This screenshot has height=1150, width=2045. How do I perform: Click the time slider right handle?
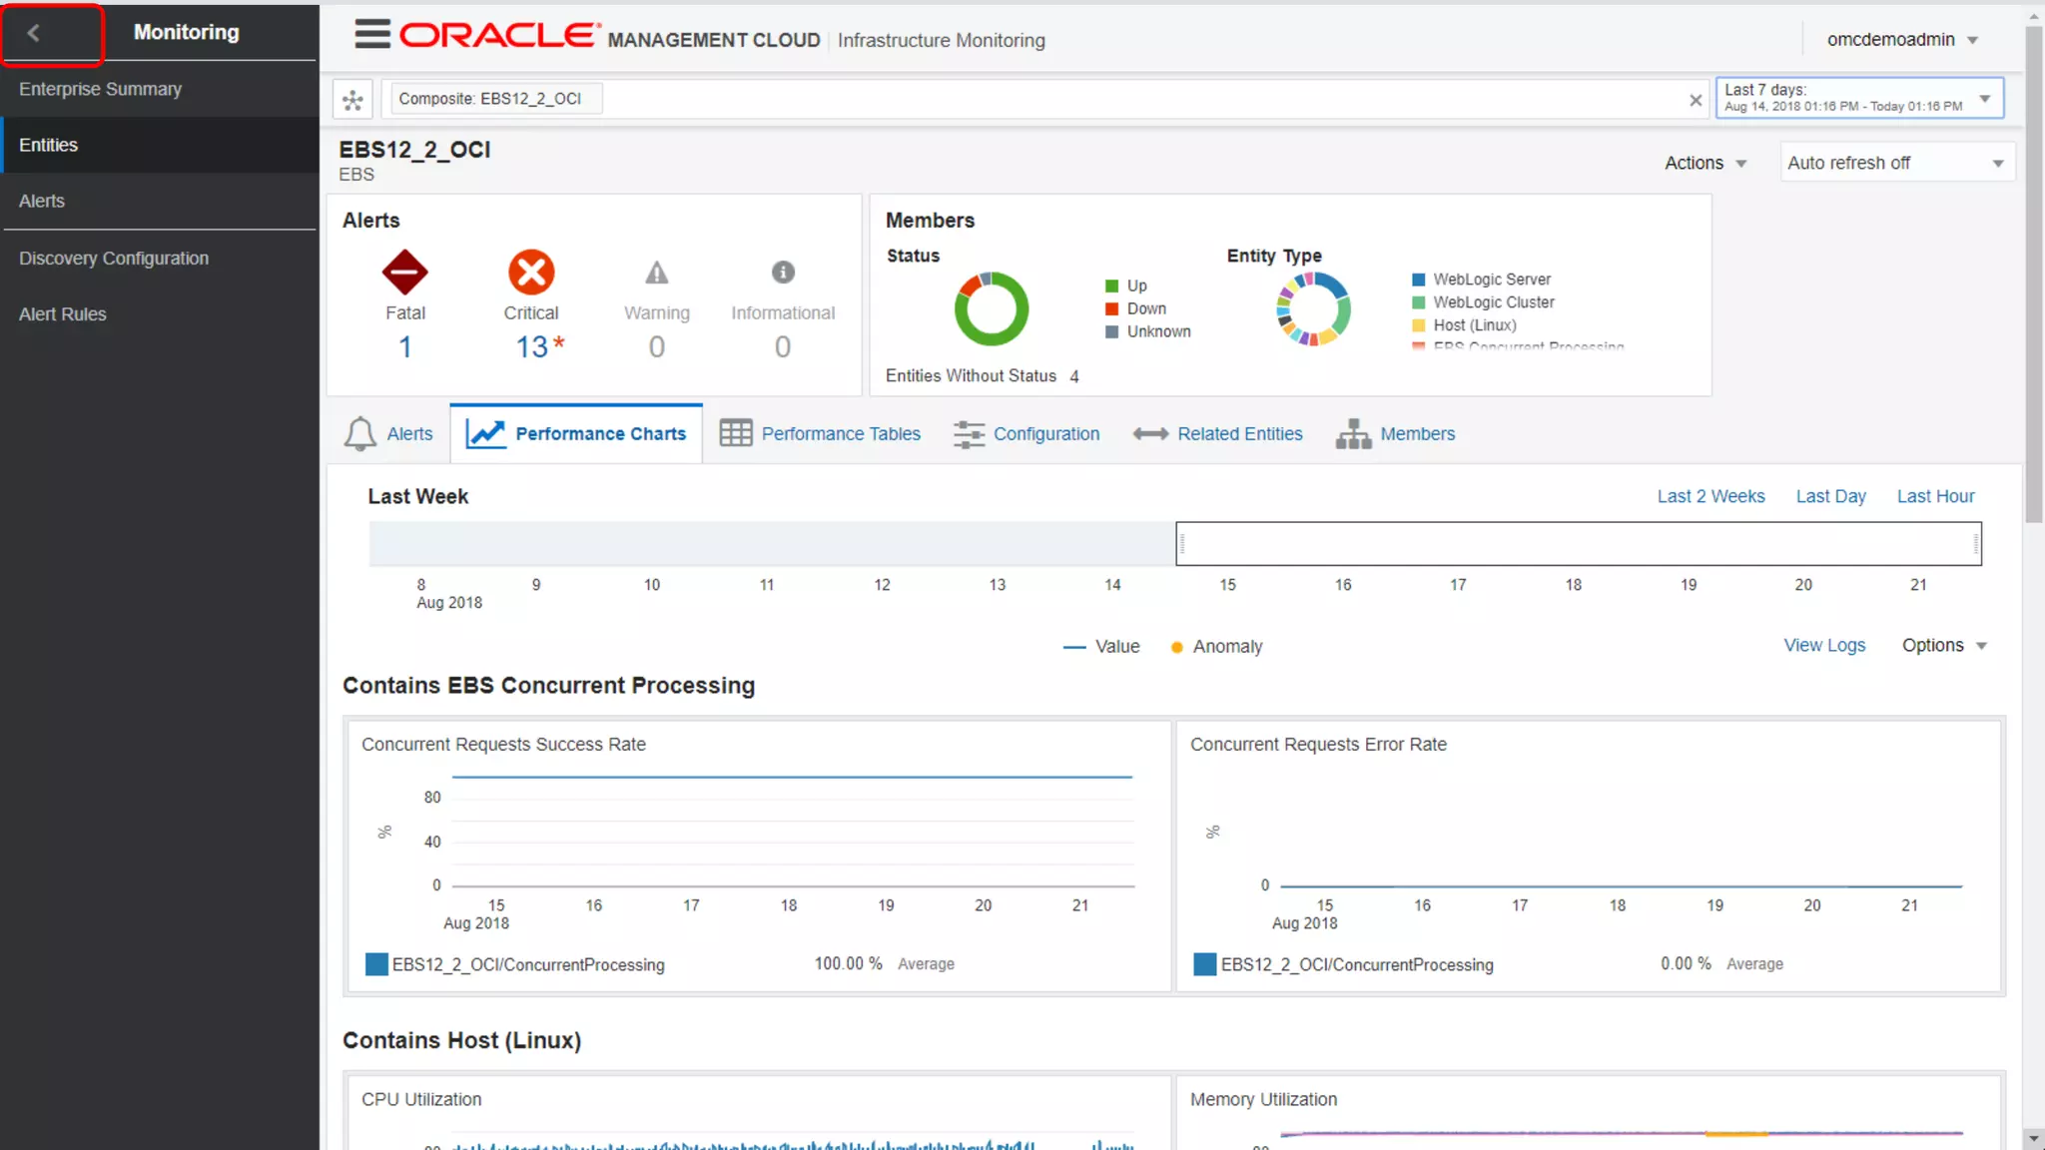pos(1975,544)
